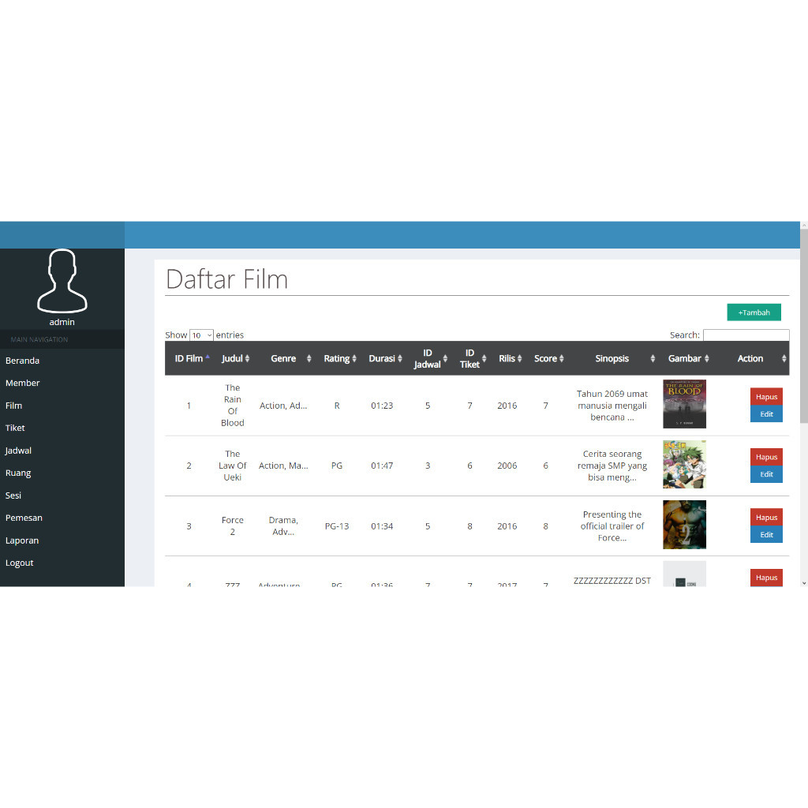Sort table by ID Film column
808x808 pixels.
click(x=189, y=358)
